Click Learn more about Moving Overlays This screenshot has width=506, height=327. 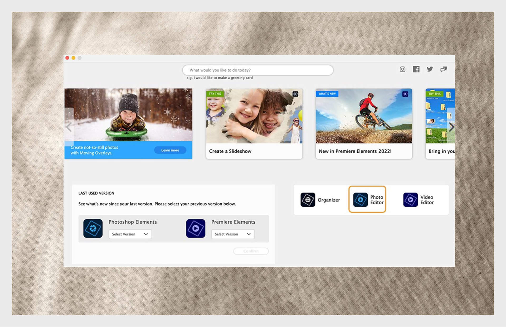point(170,150)
